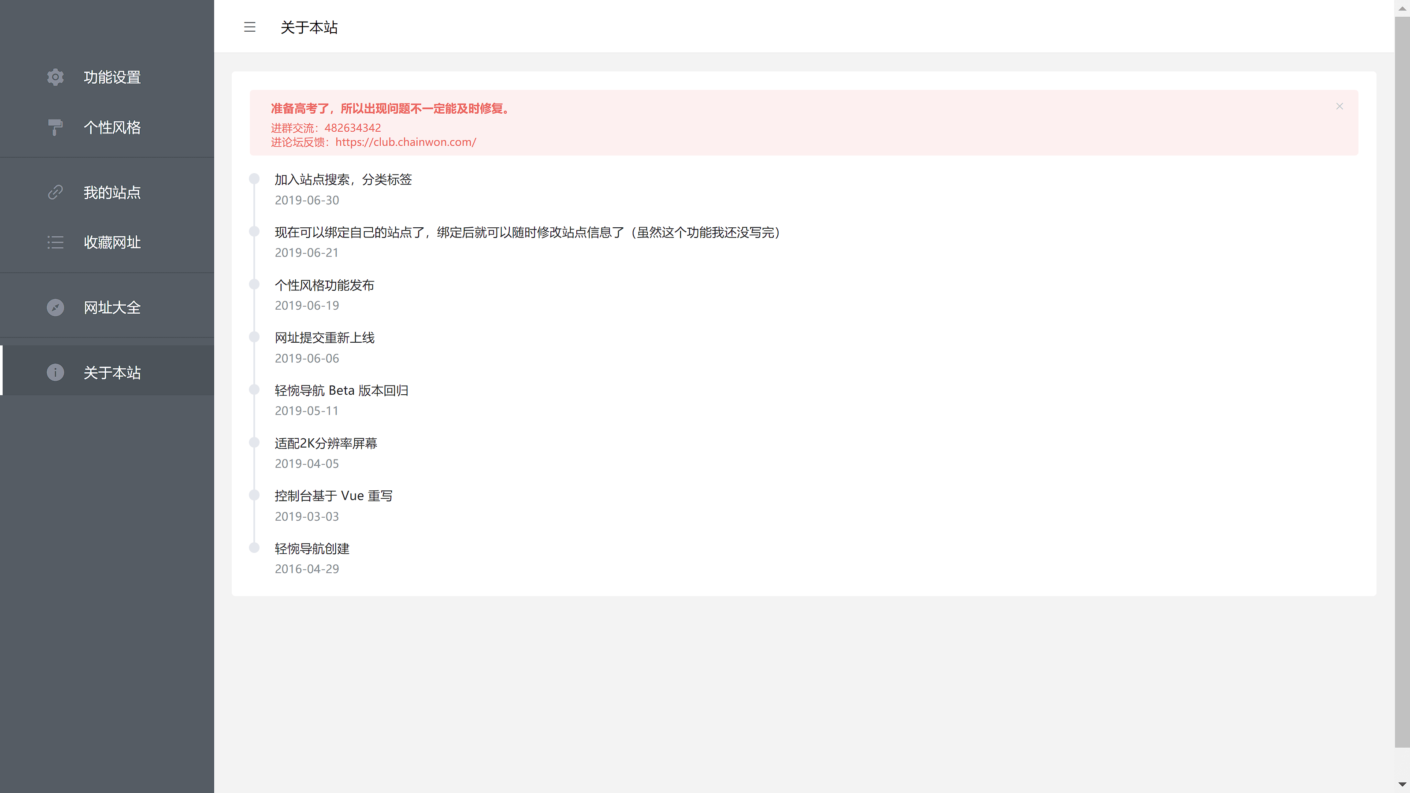Navigate to 网址大全 in the sidebar
The width and height of the screenshot is (1410, 793).
112,308
